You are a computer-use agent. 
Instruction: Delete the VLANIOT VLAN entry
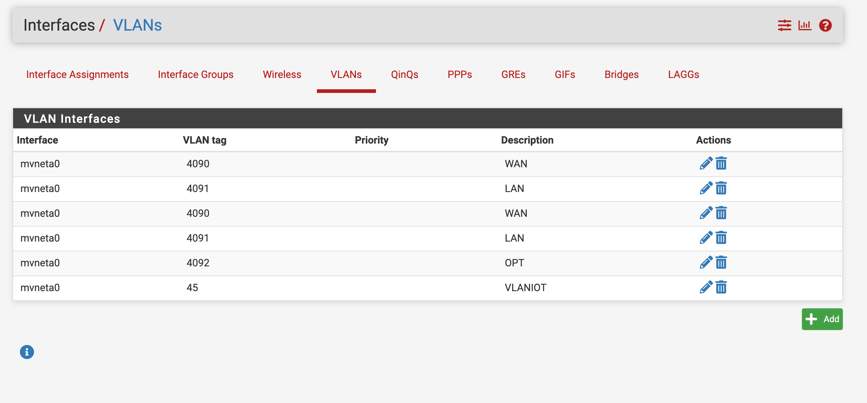click(x=721, y=287)
